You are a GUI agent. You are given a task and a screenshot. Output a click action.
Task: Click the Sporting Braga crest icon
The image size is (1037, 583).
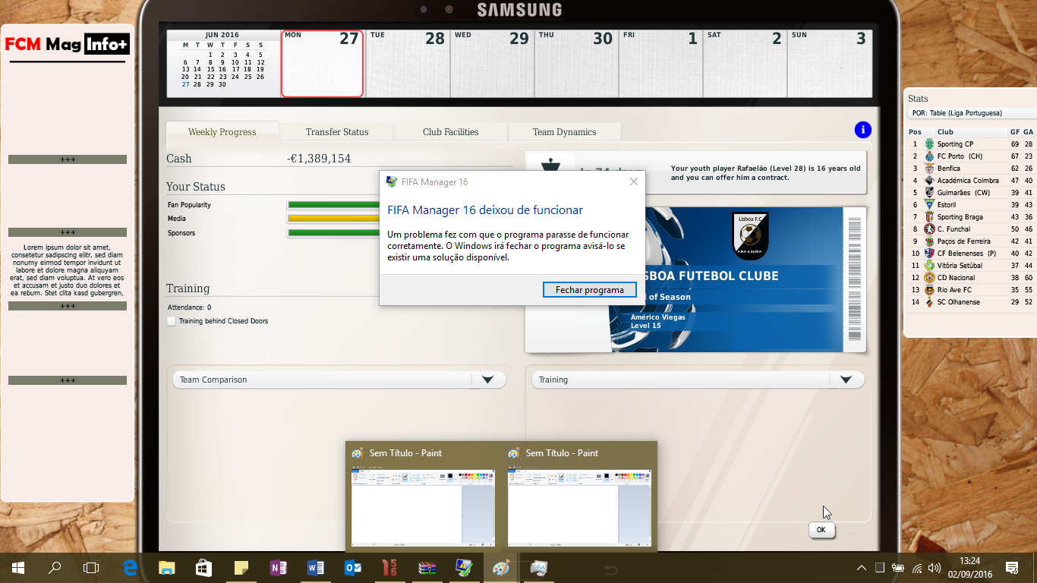click(929, 216)
